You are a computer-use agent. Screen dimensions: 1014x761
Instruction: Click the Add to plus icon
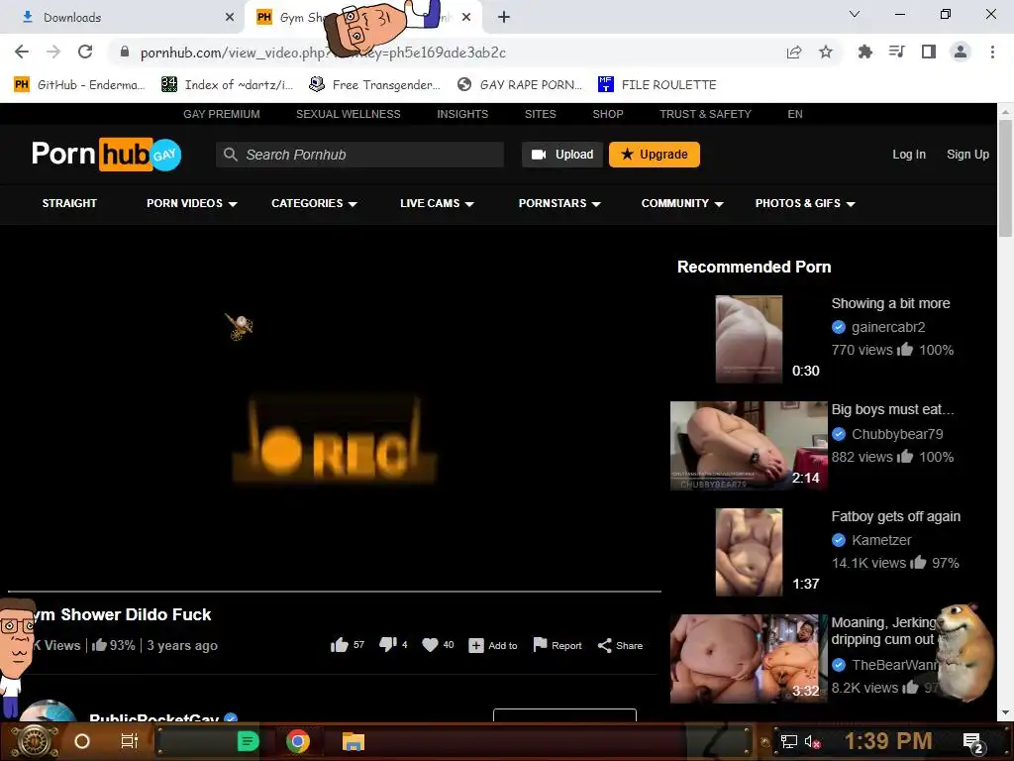(x=476, y=645)
